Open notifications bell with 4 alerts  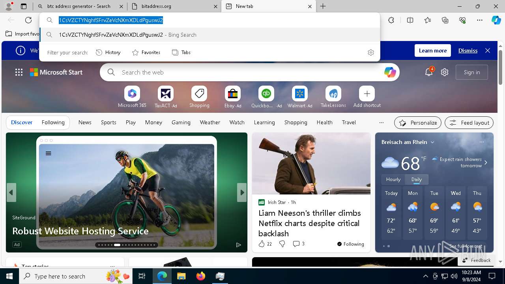(429, 72)
